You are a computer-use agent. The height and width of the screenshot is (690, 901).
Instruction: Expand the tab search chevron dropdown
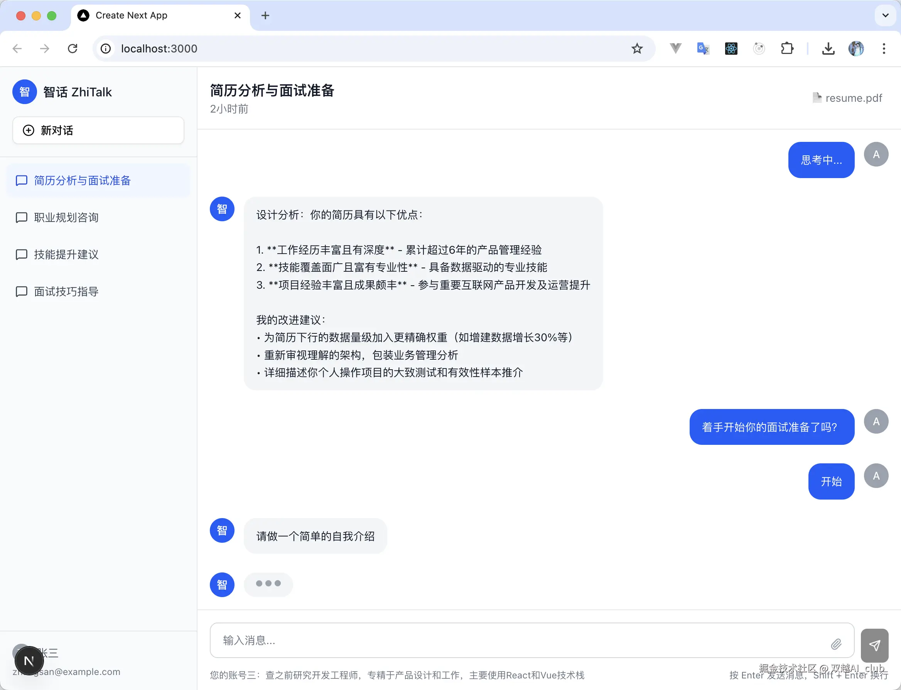point(885,15)
